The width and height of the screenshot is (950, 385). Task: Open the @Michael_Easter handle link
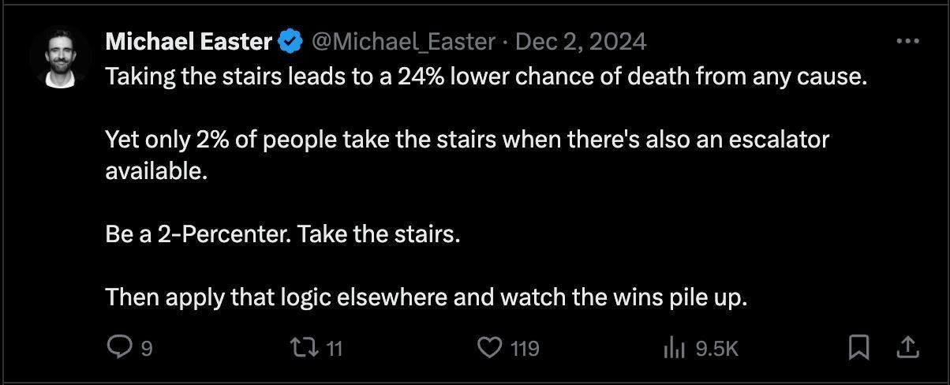tap(405, 42)
